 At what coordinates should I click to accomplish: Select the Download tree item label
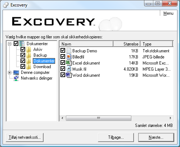click(42, 67)
